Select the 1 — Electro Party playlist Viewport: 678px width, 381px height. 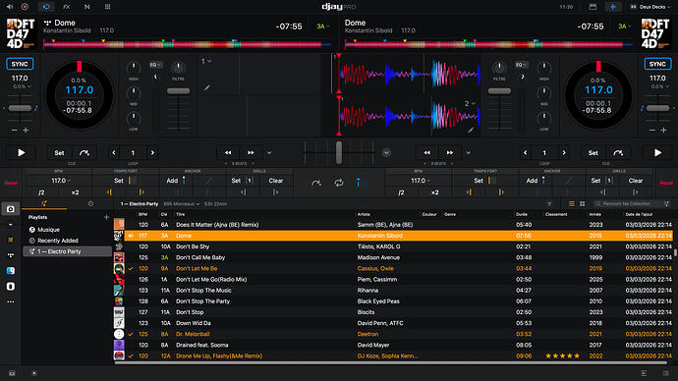tap(67, 251)
